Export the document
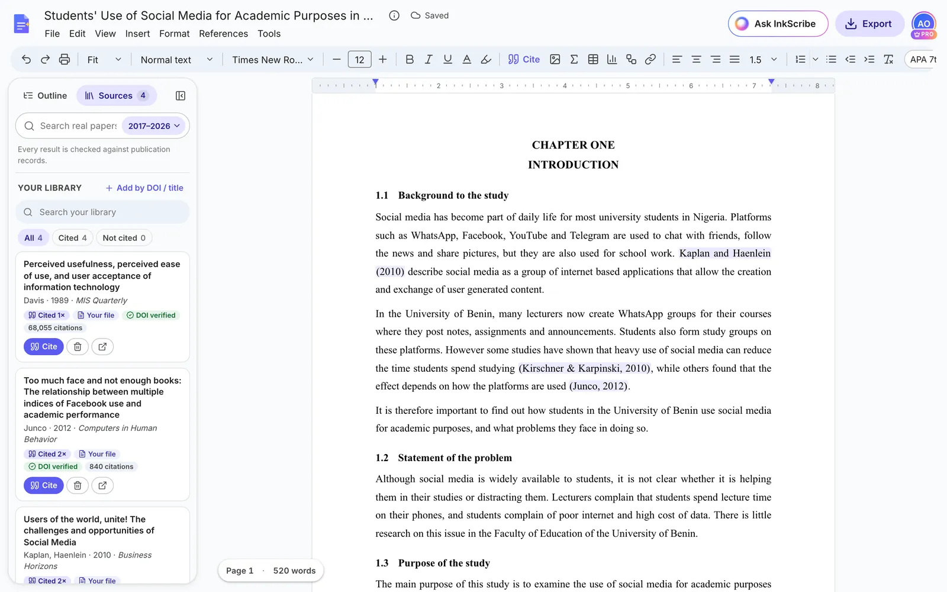 869,24
